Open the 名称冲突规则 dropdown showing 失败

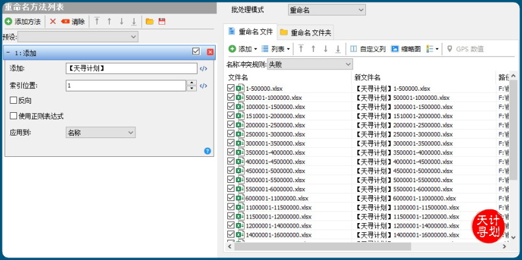click(310, 64)
